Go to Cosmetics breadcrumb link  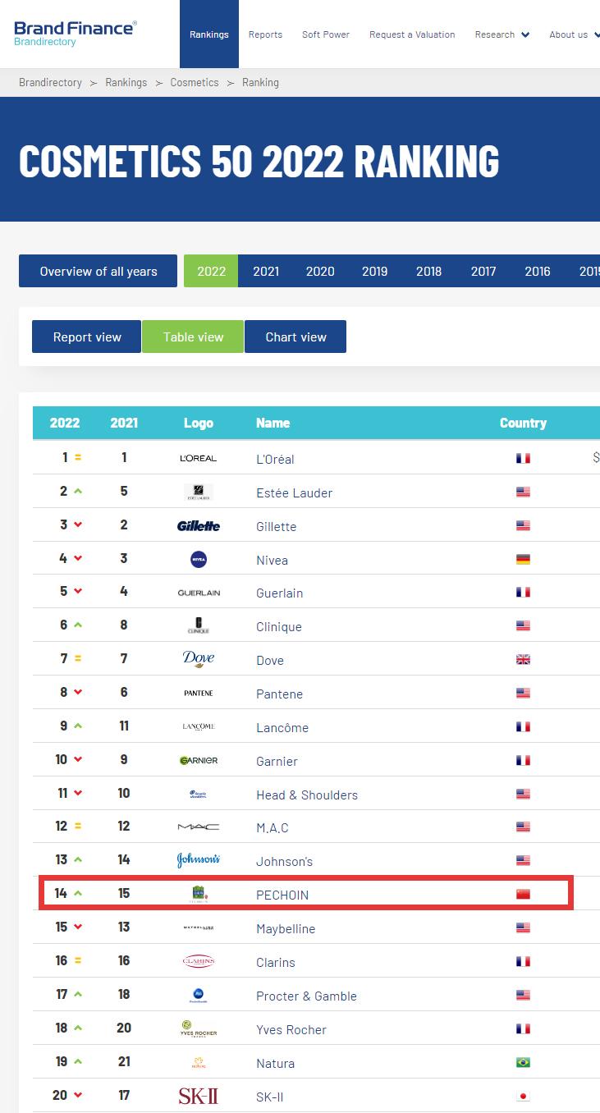(195, 82)
